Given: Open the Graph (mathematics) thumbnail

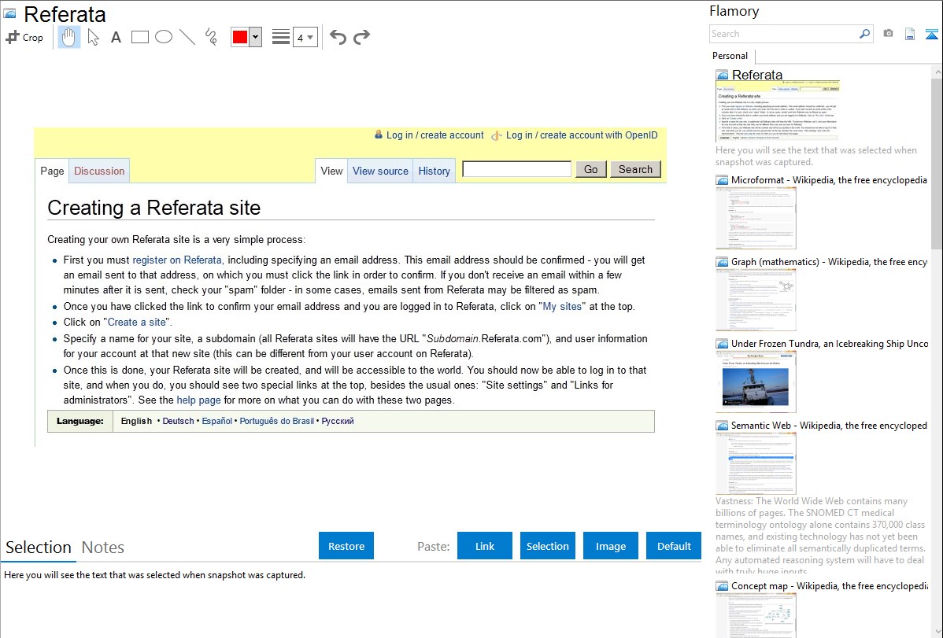Looking at the screenshot, I should click(756, 300).
